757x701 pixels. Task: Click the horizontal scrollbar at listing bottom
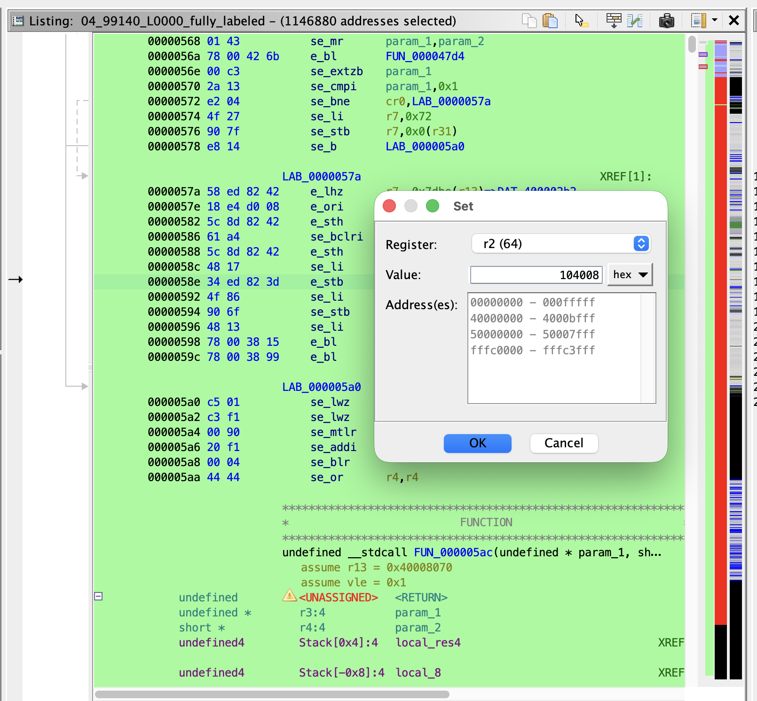click(x=272, y=694)
